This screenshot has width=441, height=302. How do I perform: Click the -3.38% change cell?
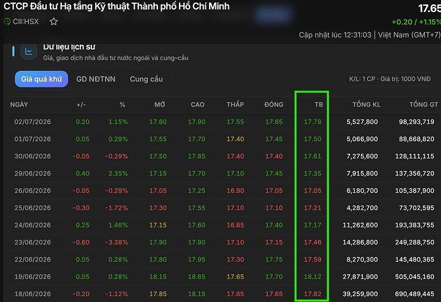click(116, 242)
